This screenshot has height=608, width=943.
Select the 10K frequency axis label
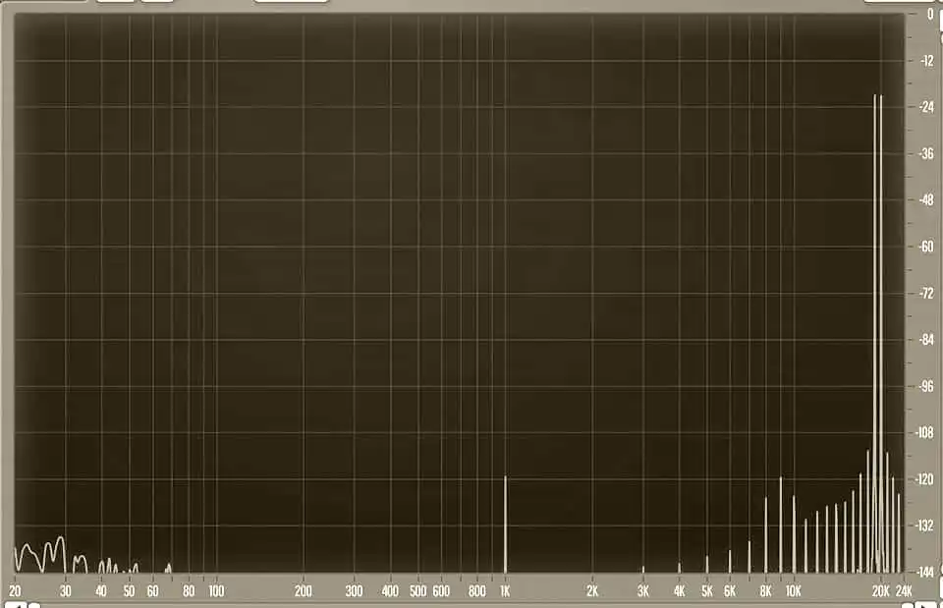[x=794, y=591]
